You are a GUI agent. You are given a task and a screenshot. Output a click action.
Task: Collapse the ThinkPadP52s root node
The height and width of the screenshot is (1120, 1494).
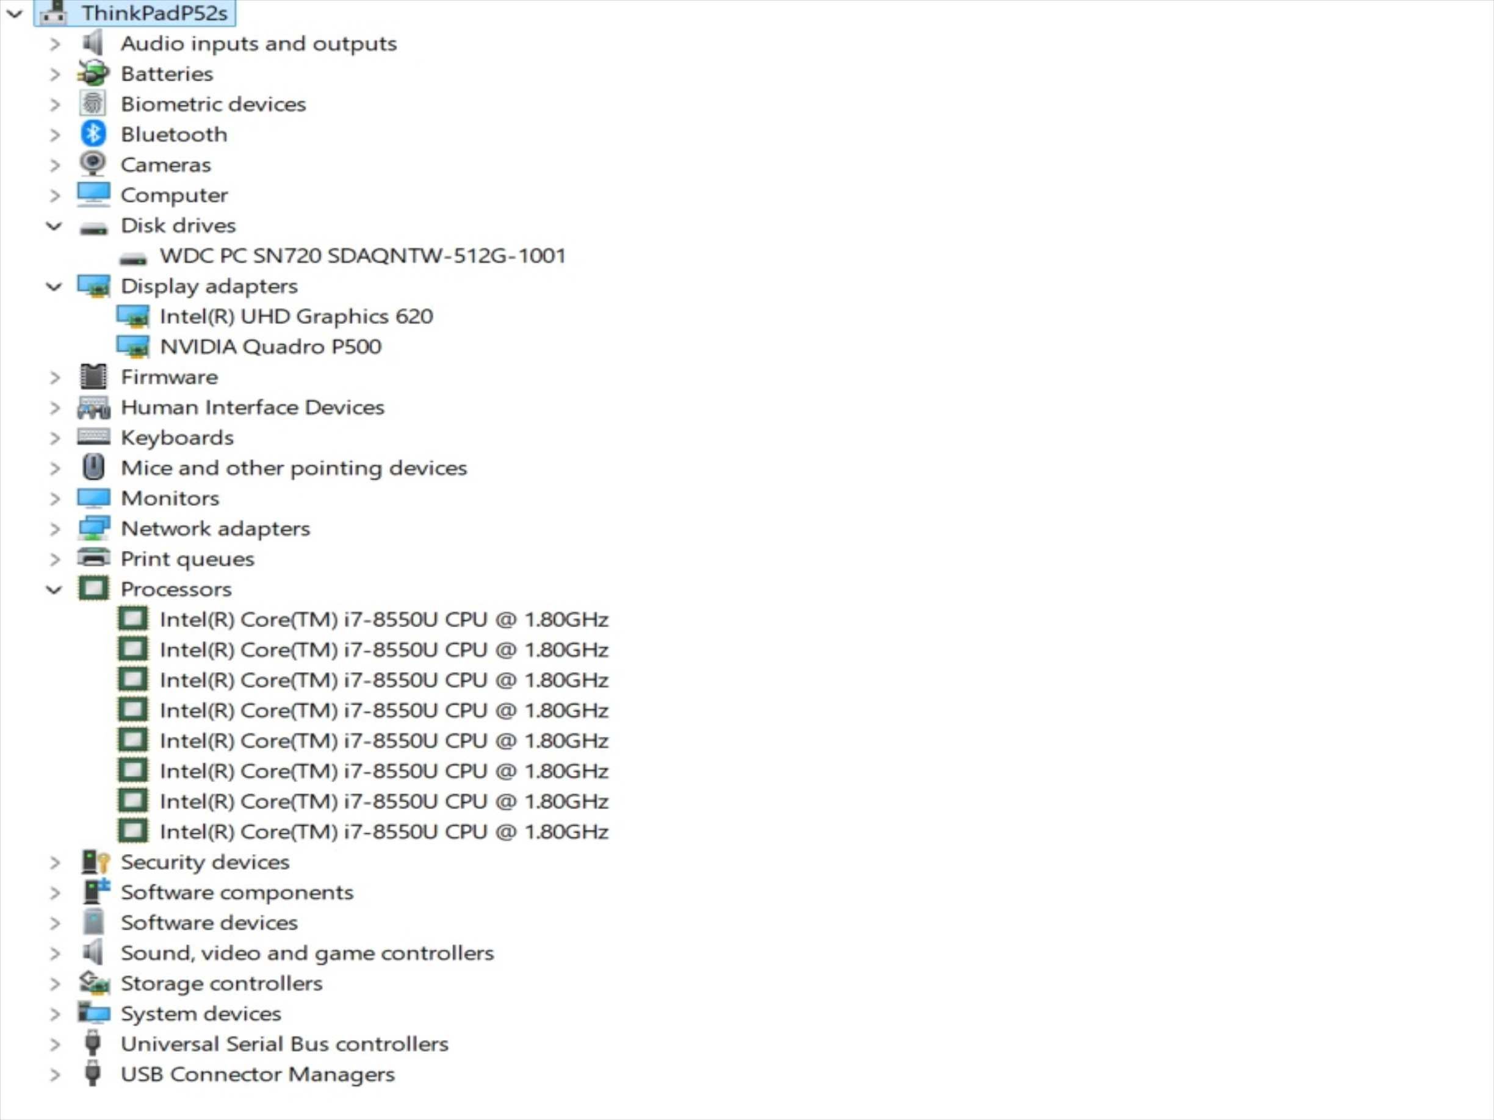(15, 13)
